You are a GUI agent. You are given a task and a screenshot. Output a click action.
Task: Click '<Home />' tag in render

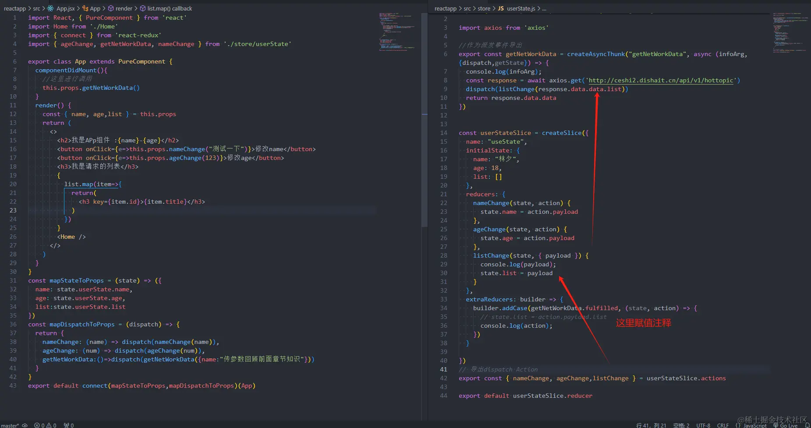(71, 237)
